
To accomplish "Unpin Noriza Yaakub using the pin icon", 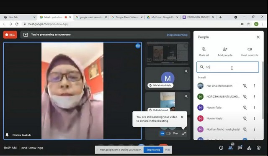I will point(7,135).
